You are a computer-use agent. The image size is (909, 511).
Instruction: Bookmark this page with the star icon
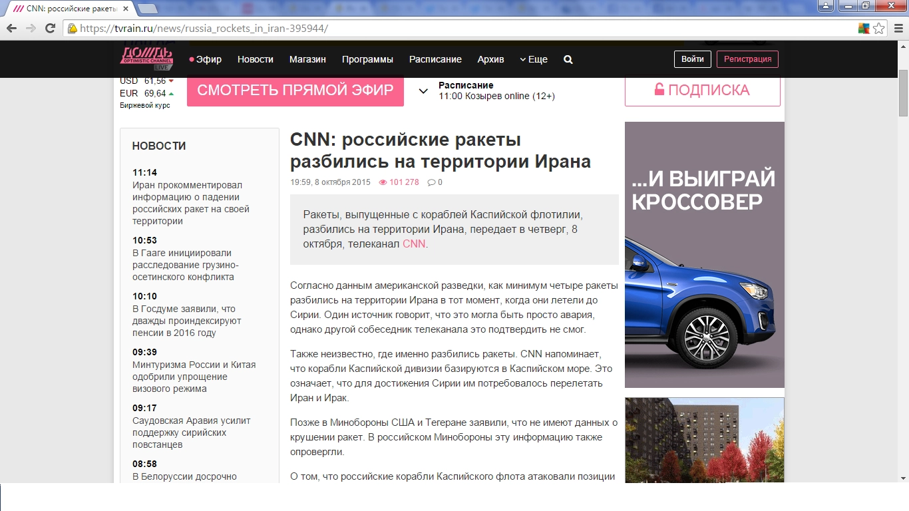pos(879,29)
